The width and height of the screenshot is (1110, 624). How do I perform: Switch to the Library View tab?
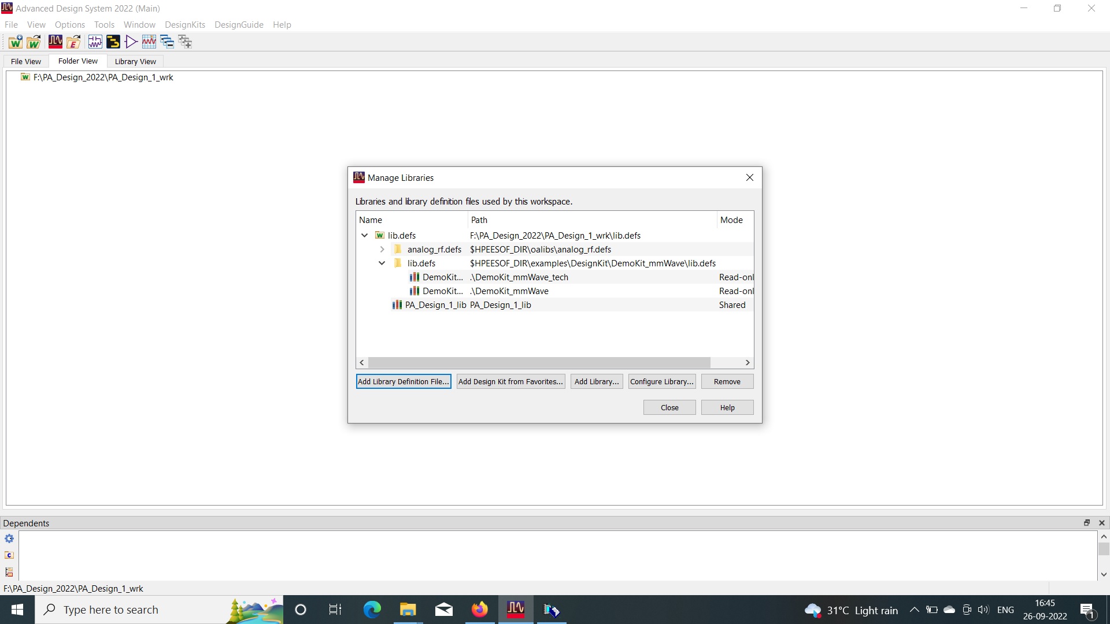click(x=135, y=61)
